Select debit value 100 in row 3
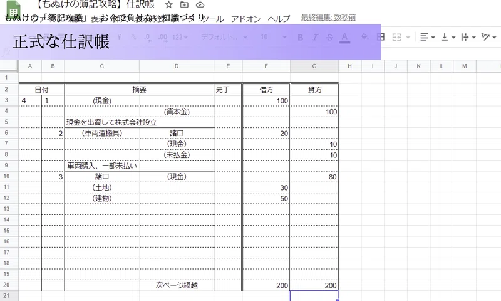 [266, 101]
